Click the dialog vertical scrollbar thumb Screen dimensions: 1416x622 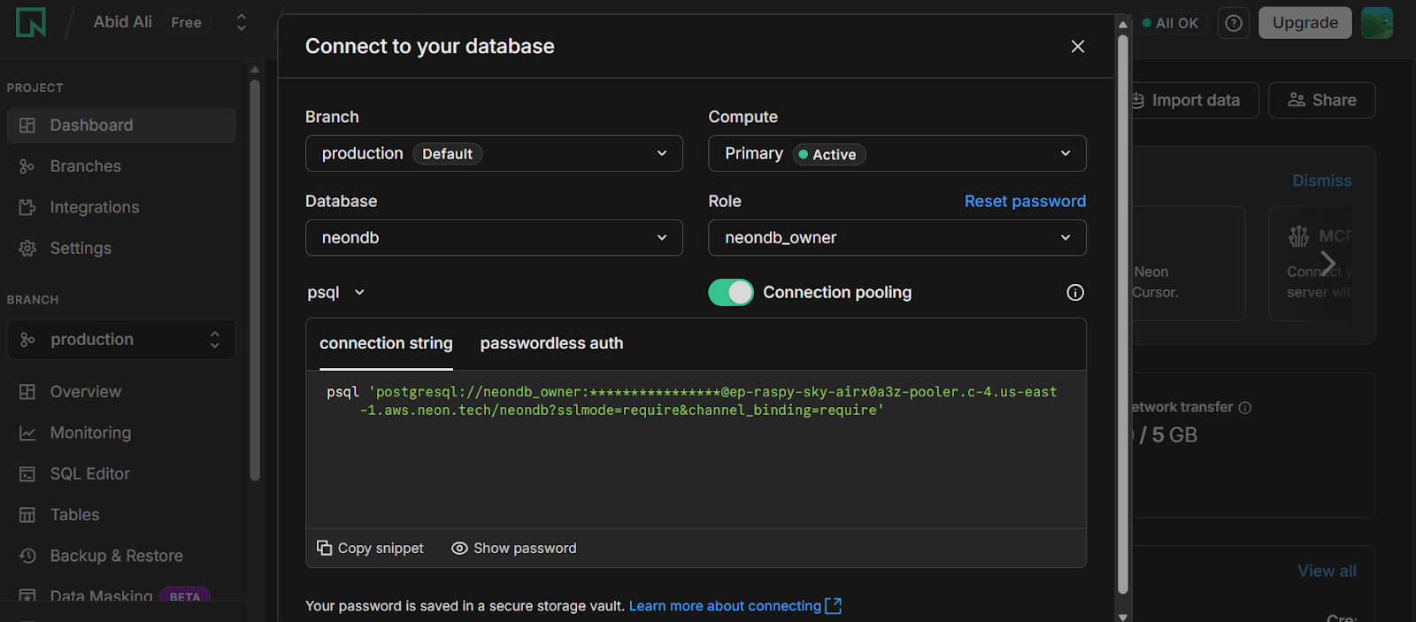(1123, 314)
